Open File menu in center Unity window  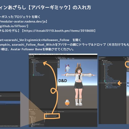pyautogui.click(x=30, y=54)
